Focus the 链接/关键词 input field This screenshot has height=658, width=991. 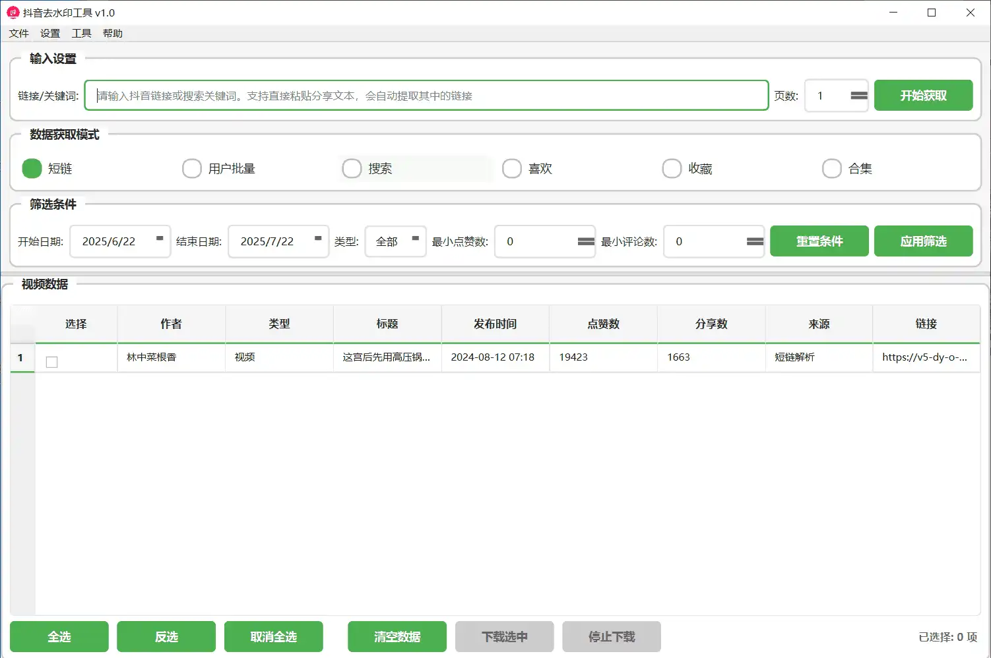[426, 96]
